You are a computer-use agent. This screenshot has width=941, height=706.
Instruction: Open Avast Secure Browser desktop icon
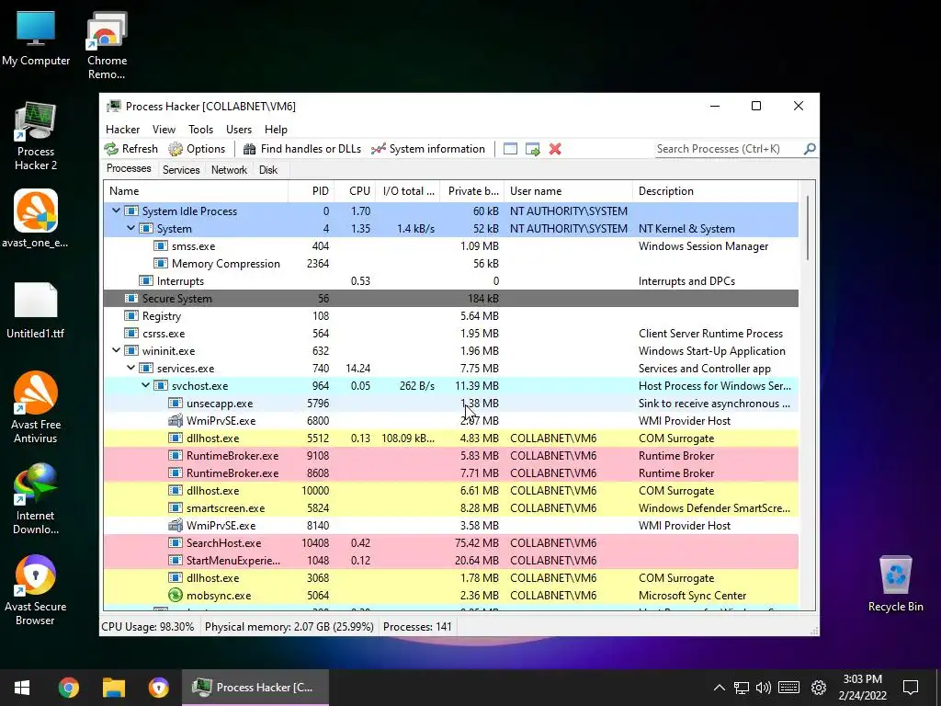point(36,591)
